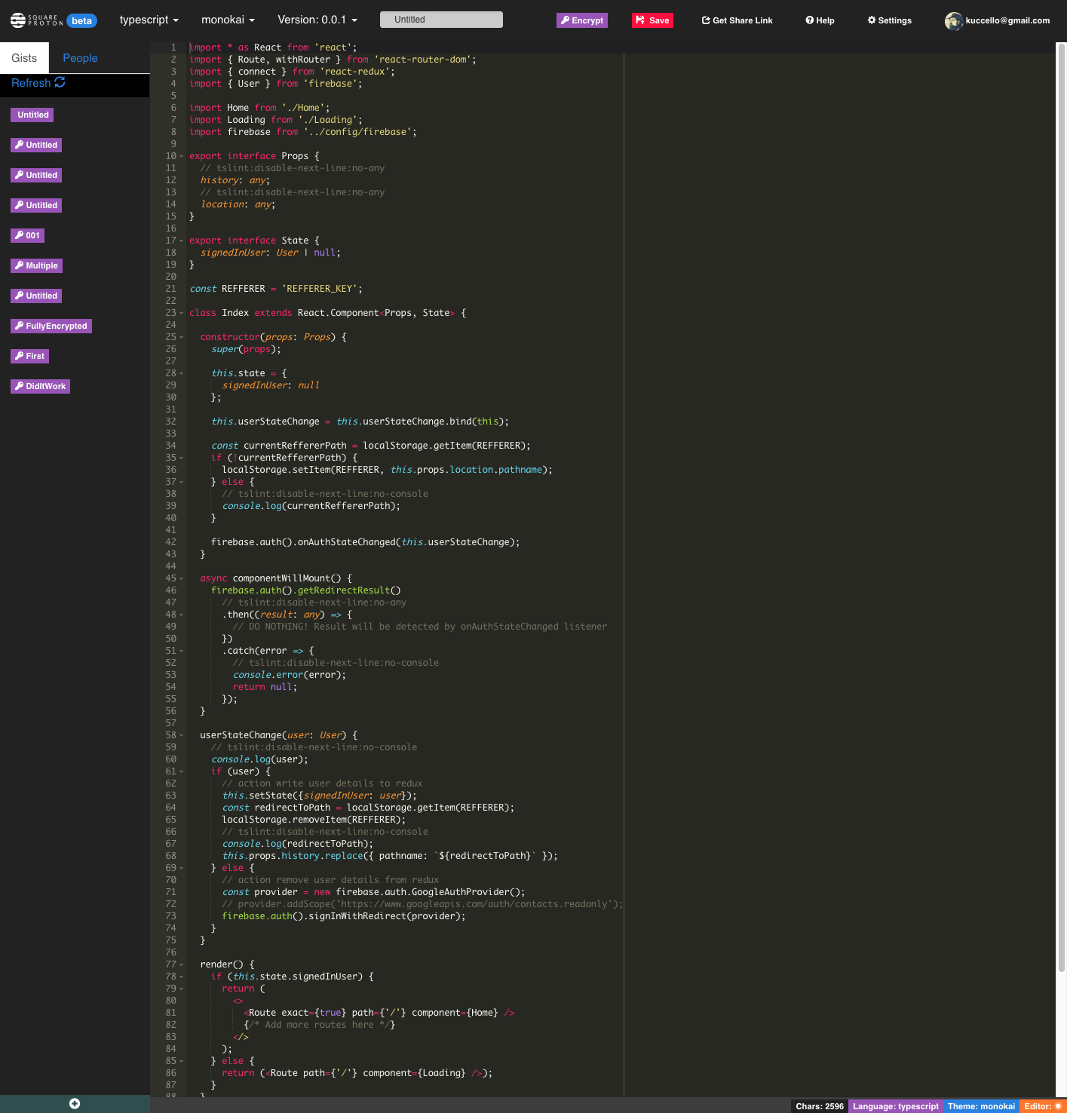Click the Untitled title input field
1067x1113 pixels.
[x=441, y=20]
